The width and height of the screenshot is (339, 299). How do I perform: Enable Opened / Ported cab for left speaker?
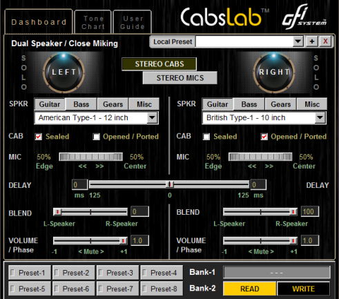coord(96,137)
